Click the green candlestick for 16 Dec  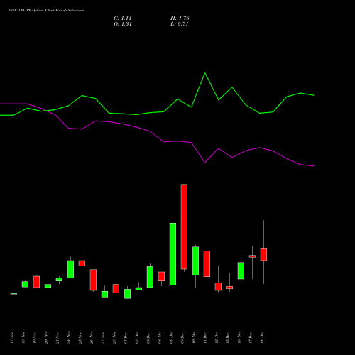pyautogui.click(x=241, y=271)
